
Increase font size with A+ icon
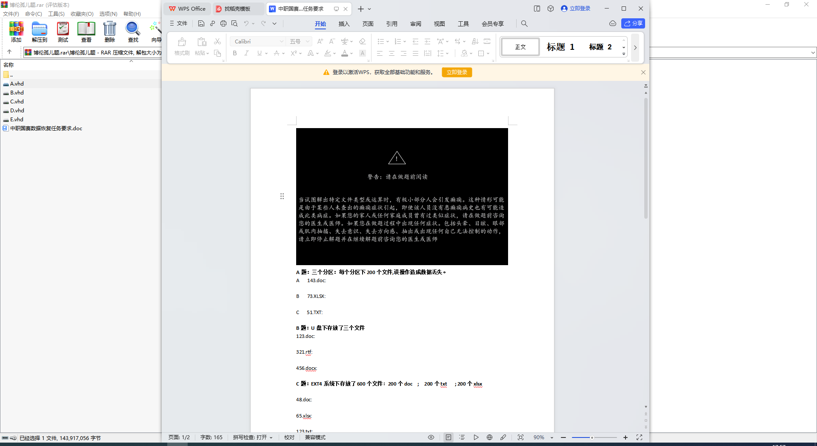point(320,41)
